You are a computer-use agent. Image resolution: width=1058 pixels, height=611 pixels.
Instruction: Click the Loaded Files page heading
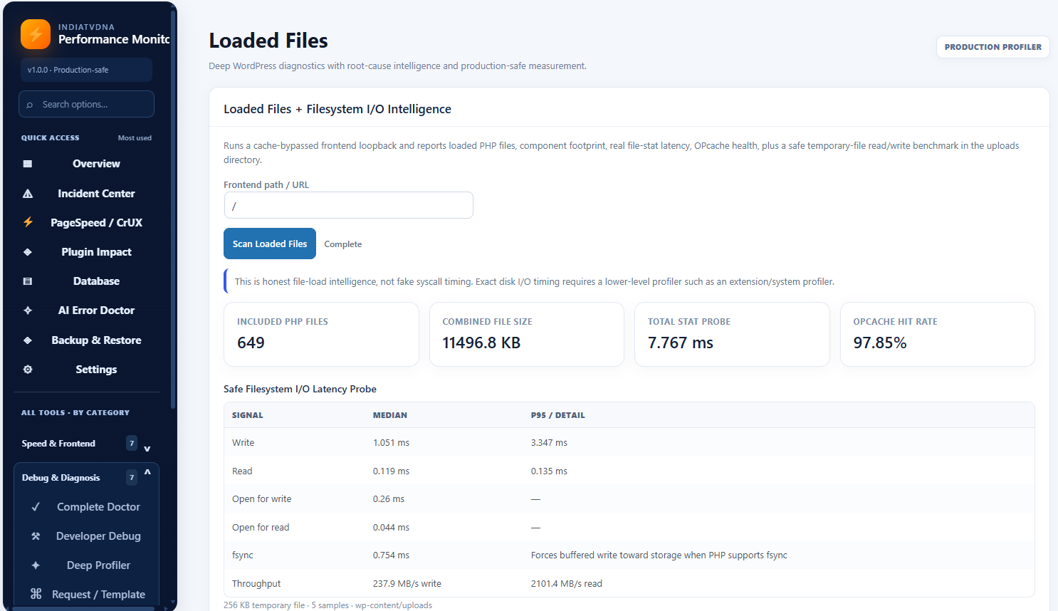(x=268, y=41)
